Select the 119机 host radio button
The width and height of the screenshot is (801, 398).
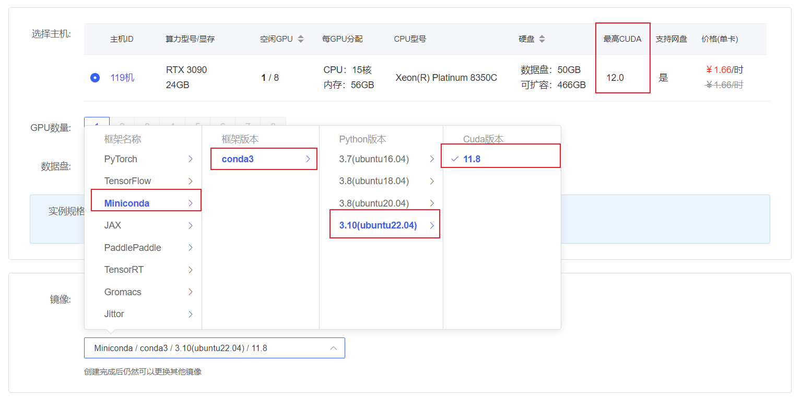coord(95,78)
